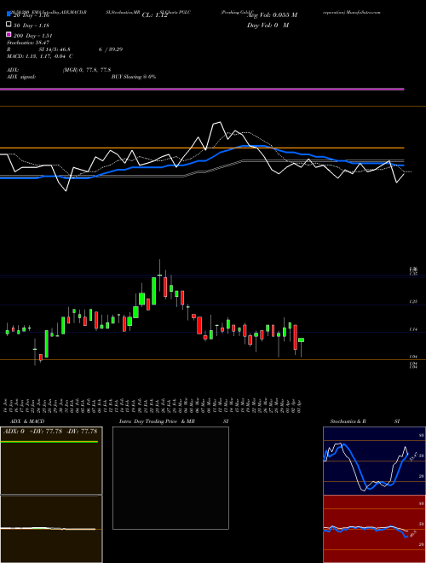Open the lower MACD indicator panel
The height and width of the screenshot is (563, 426).
click(x=51, y=529)
